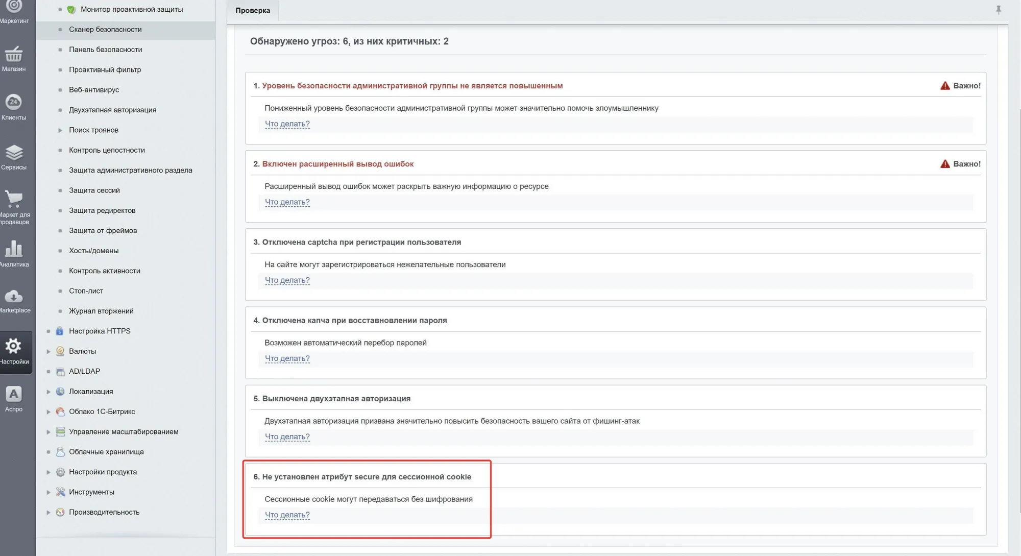Click Что делать? for the secure cookie threat
The height and width of the screenshot is (556, 1021).
coord(287,515)
